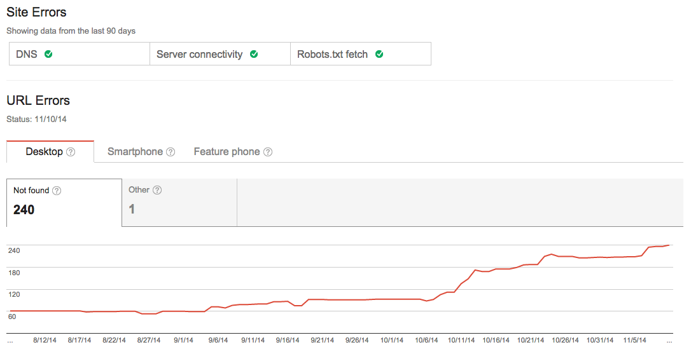Switch to the Feature phone tab
691x354 pixels.
click(x=233, y=151)
